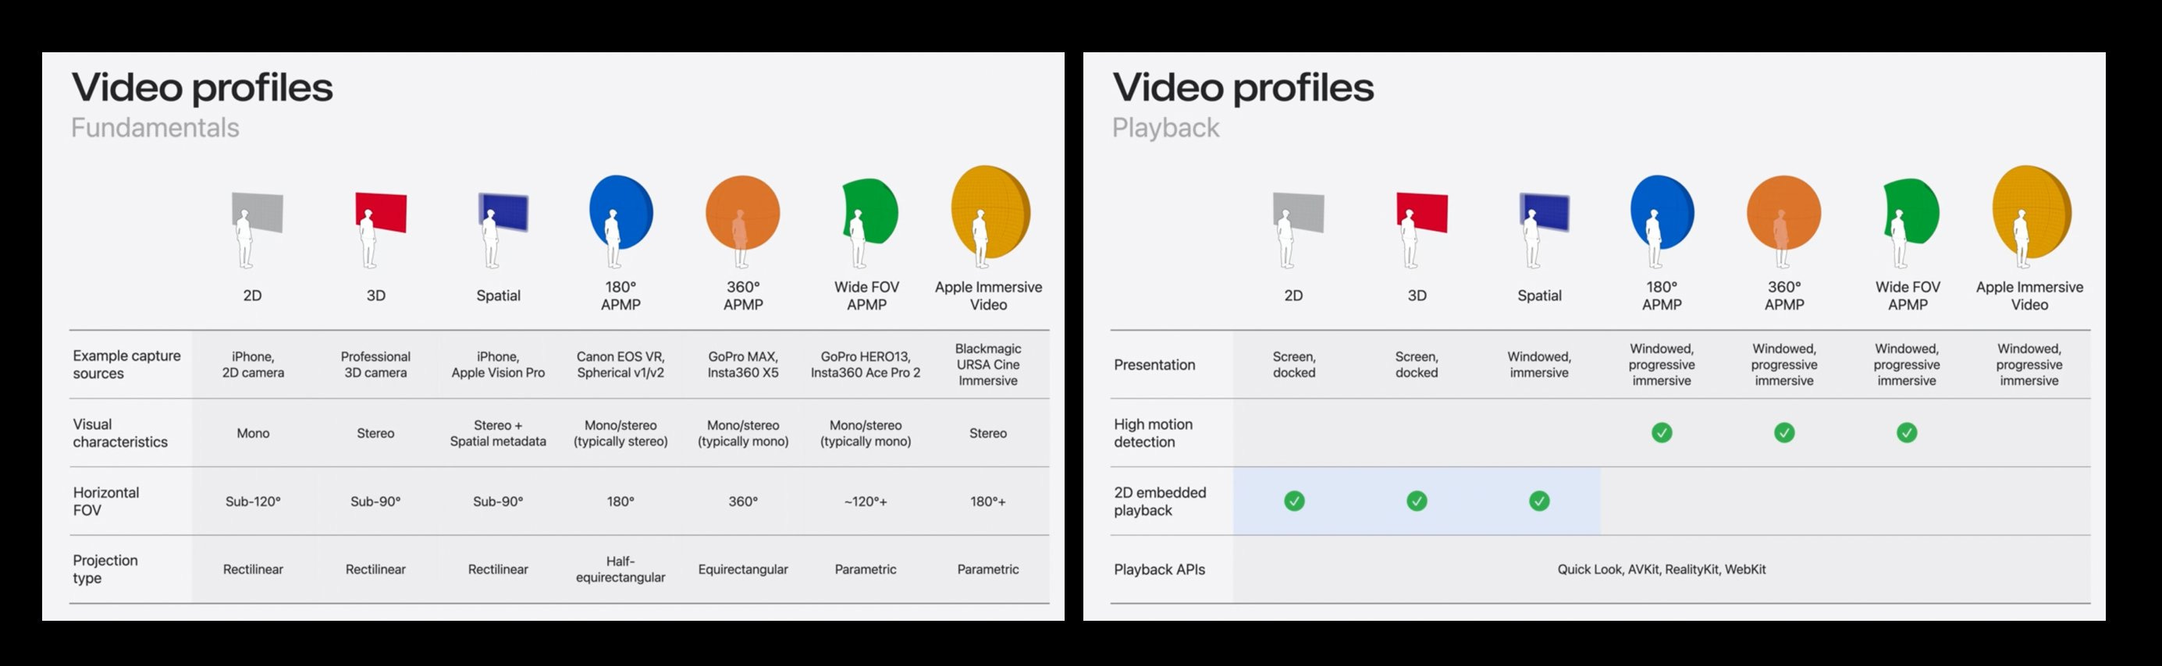Select the yellow Apple Immersive dome in Playback slide
The image size is (2162, 666).
[2031, 211]
